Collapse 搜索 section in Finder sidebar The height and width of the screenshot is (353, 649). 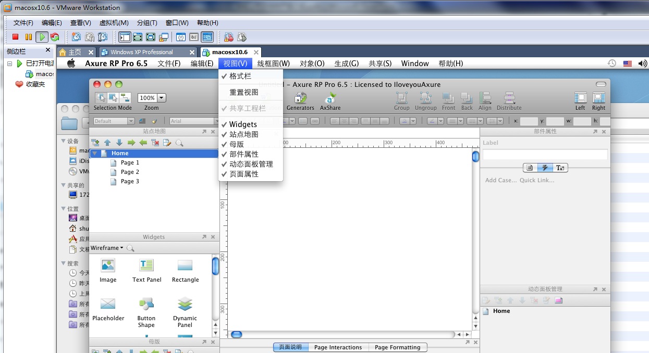(x=63, y=263)
